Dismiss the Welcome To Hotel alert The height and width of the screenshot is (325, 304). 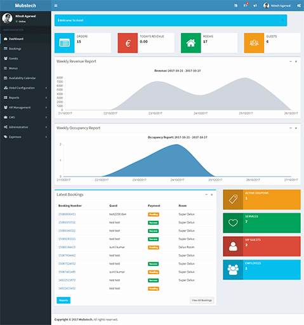pos(282,20)
